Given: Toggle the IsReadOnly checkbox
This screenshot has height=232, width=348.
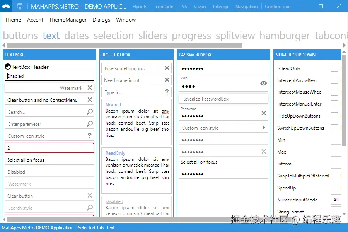Looking at the screenshot, I should [x=334, y=68].
